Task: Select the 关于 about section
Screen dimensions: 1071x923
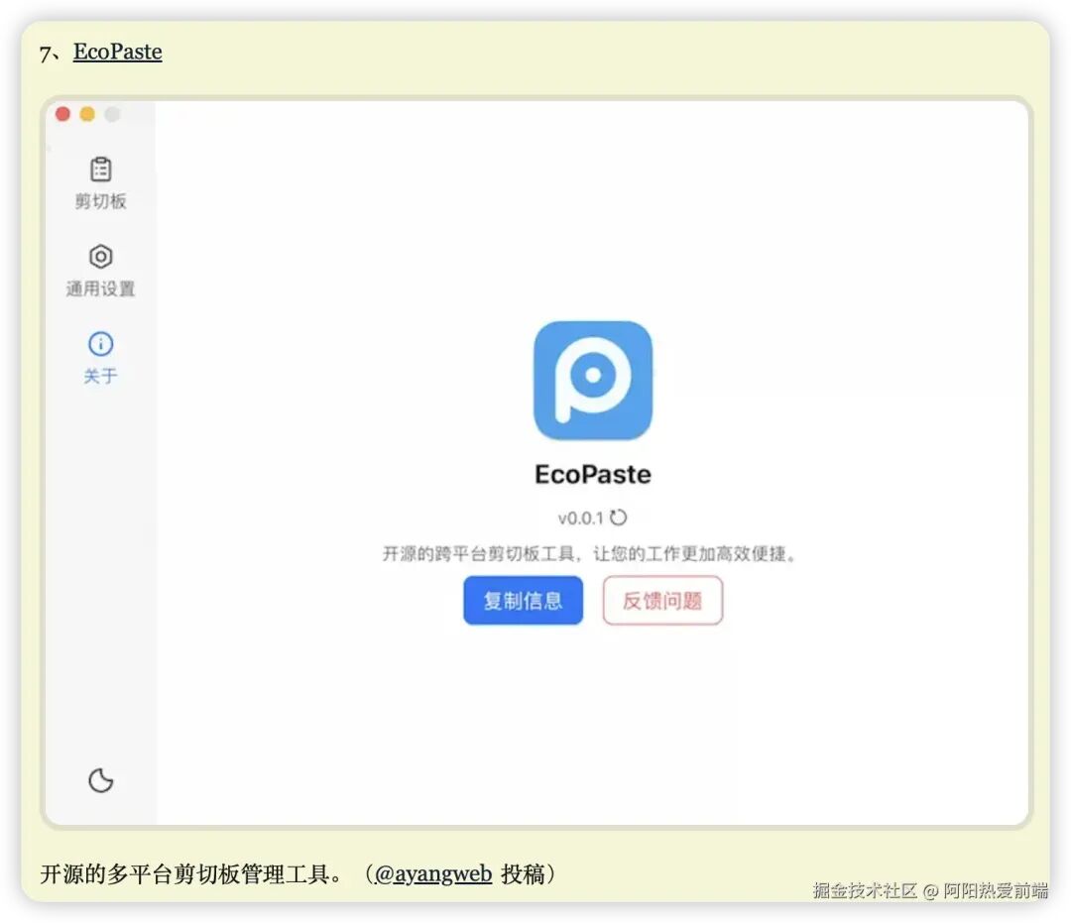Action: coord(100,358)
